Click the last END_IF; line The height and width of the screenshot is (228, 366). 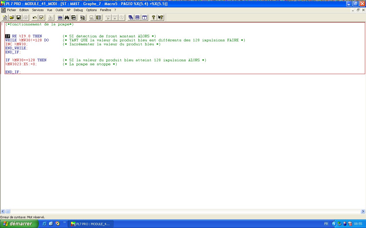click(13, 72)
